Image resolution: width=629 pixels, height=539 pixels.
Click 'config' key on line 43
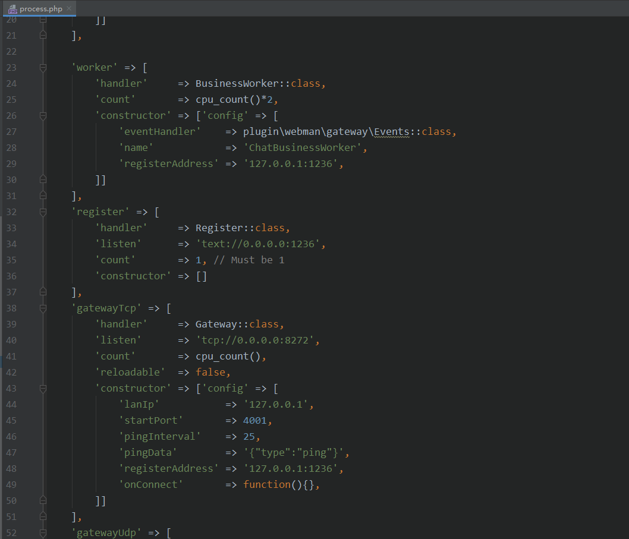(225, 388)
